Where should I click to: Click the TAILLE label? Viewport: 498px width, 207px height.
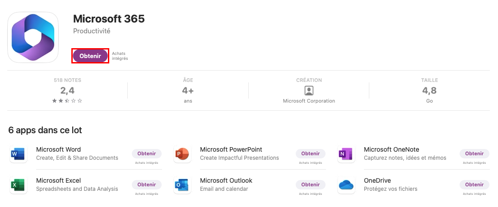[429, 81]
